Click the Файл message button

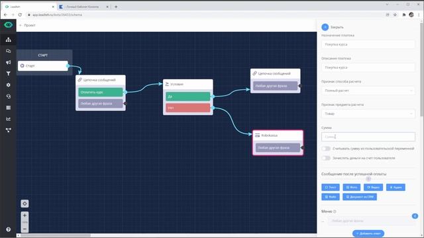331,197
